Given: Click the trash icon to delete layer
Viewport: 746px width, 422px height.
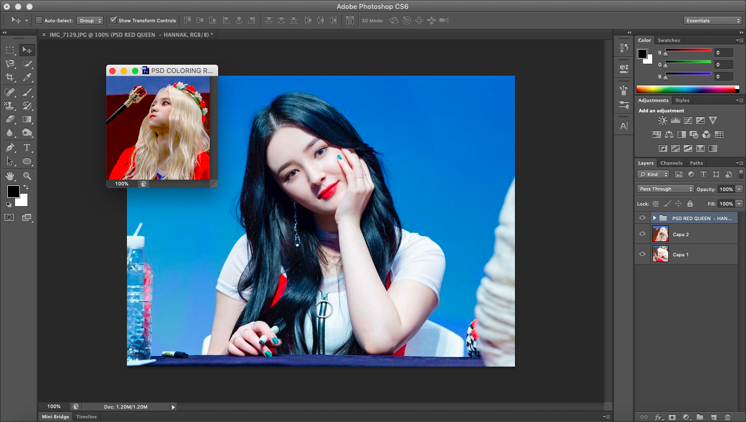Looking at the screenshot, I should coord(727,417).
